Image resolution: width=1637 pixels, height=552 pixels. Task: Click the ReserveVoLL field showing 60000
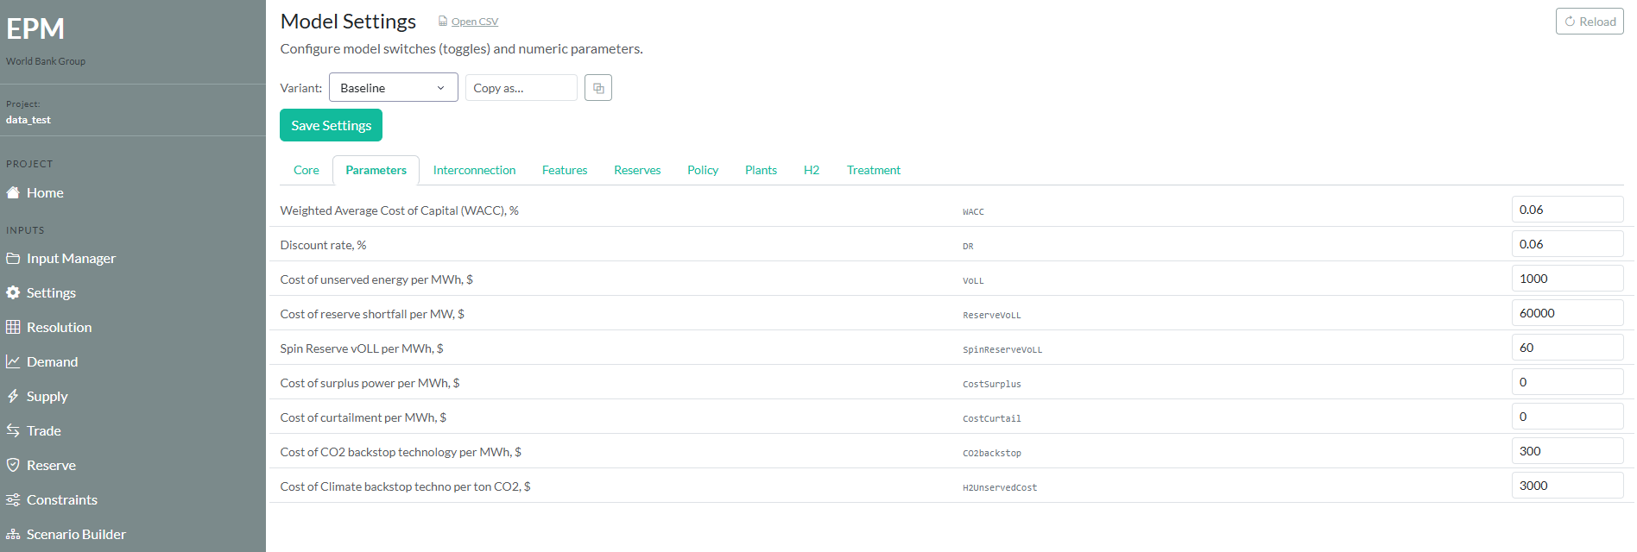1567,313
